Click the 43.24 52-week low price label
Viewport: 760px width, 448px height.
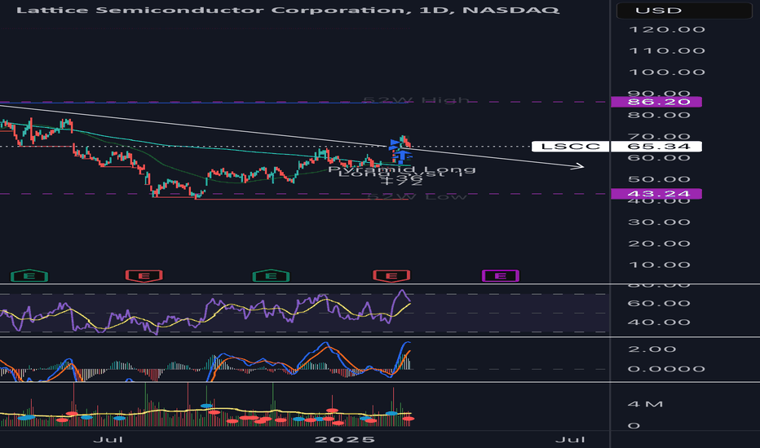point(656,194)
